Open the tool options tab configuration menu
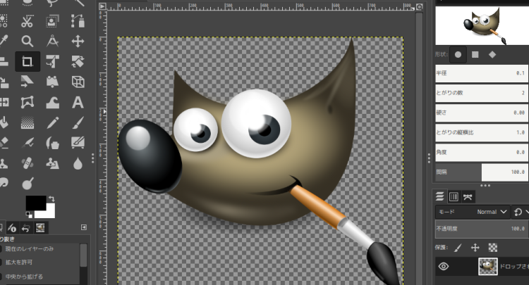The image size is (529, 285). coord(84,227)
